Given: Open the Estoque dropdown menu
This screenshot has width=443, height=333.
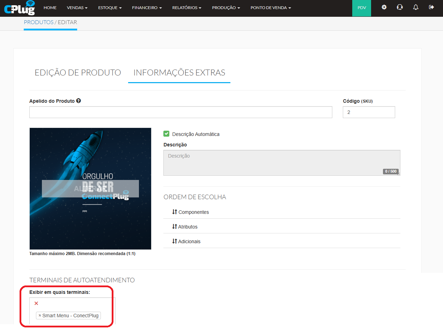Looking at the screenshot, I should (110, 8).
